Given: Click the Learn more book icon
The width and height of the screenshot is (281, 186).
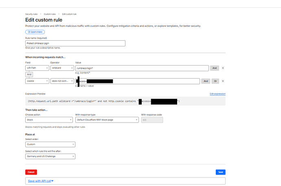Looking at the screenshot, I should point(28,32).
